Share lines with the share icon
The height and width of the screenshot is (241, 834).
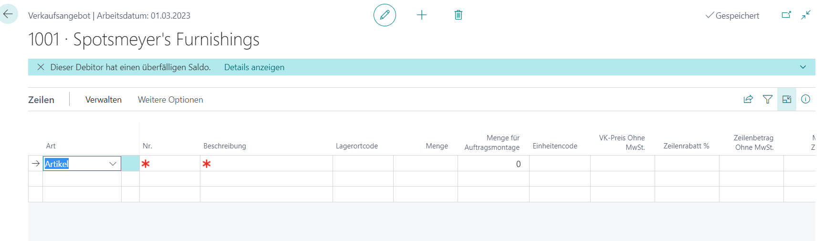click(748, 99)
